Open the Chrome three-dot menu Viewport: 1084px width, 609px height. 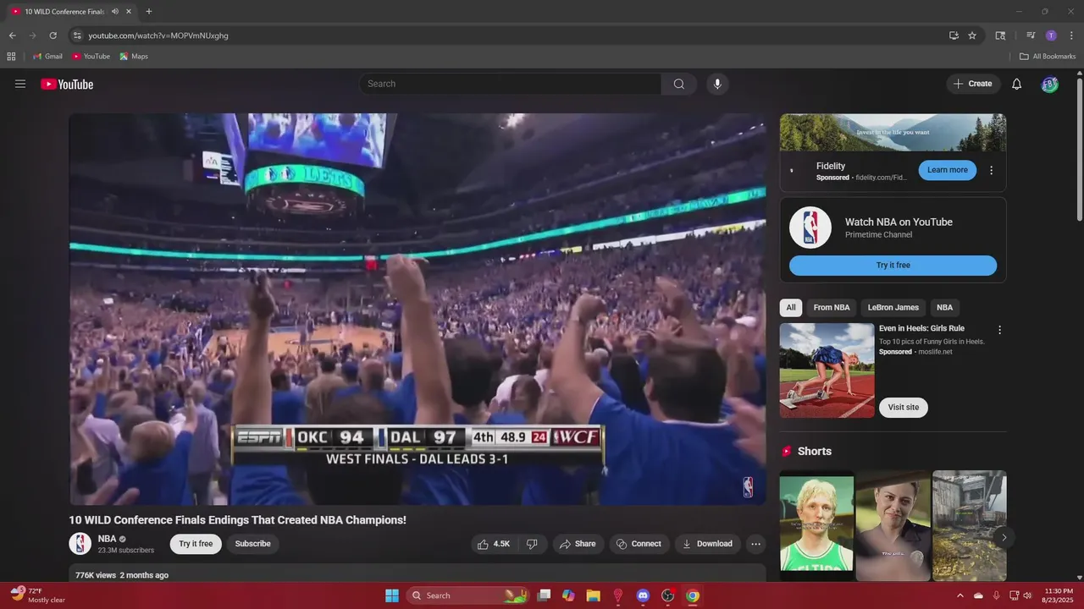(x=1070, y=36)
